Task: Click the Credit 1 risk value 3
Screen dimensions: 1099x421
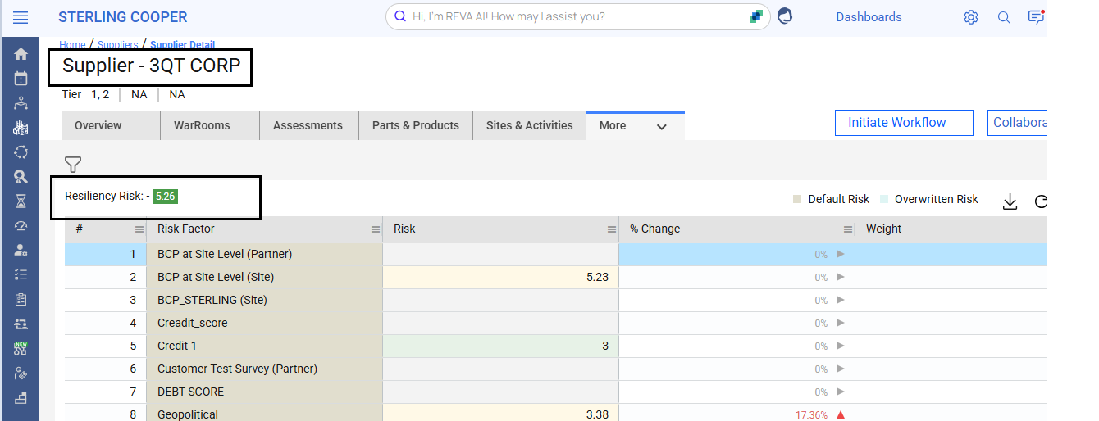Action: click(x=500, y=346)
